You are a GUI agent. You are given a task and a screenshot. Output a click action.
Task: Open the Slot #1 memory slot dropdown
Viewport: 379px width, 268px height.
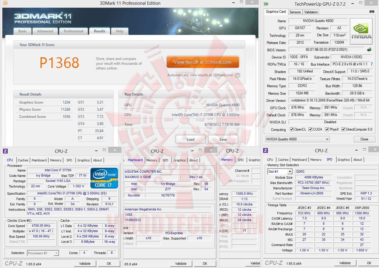[x=280, y=172]
